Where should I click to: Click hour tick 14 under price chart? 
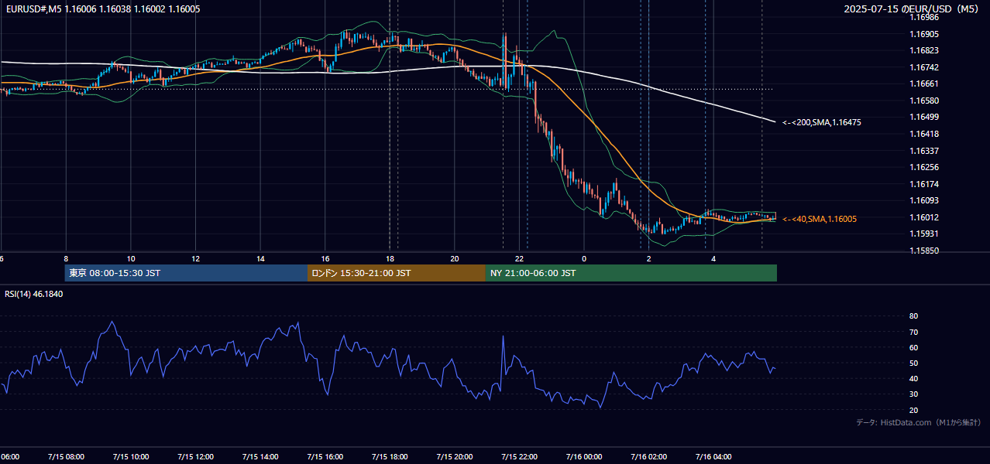[x=260, y=259]
